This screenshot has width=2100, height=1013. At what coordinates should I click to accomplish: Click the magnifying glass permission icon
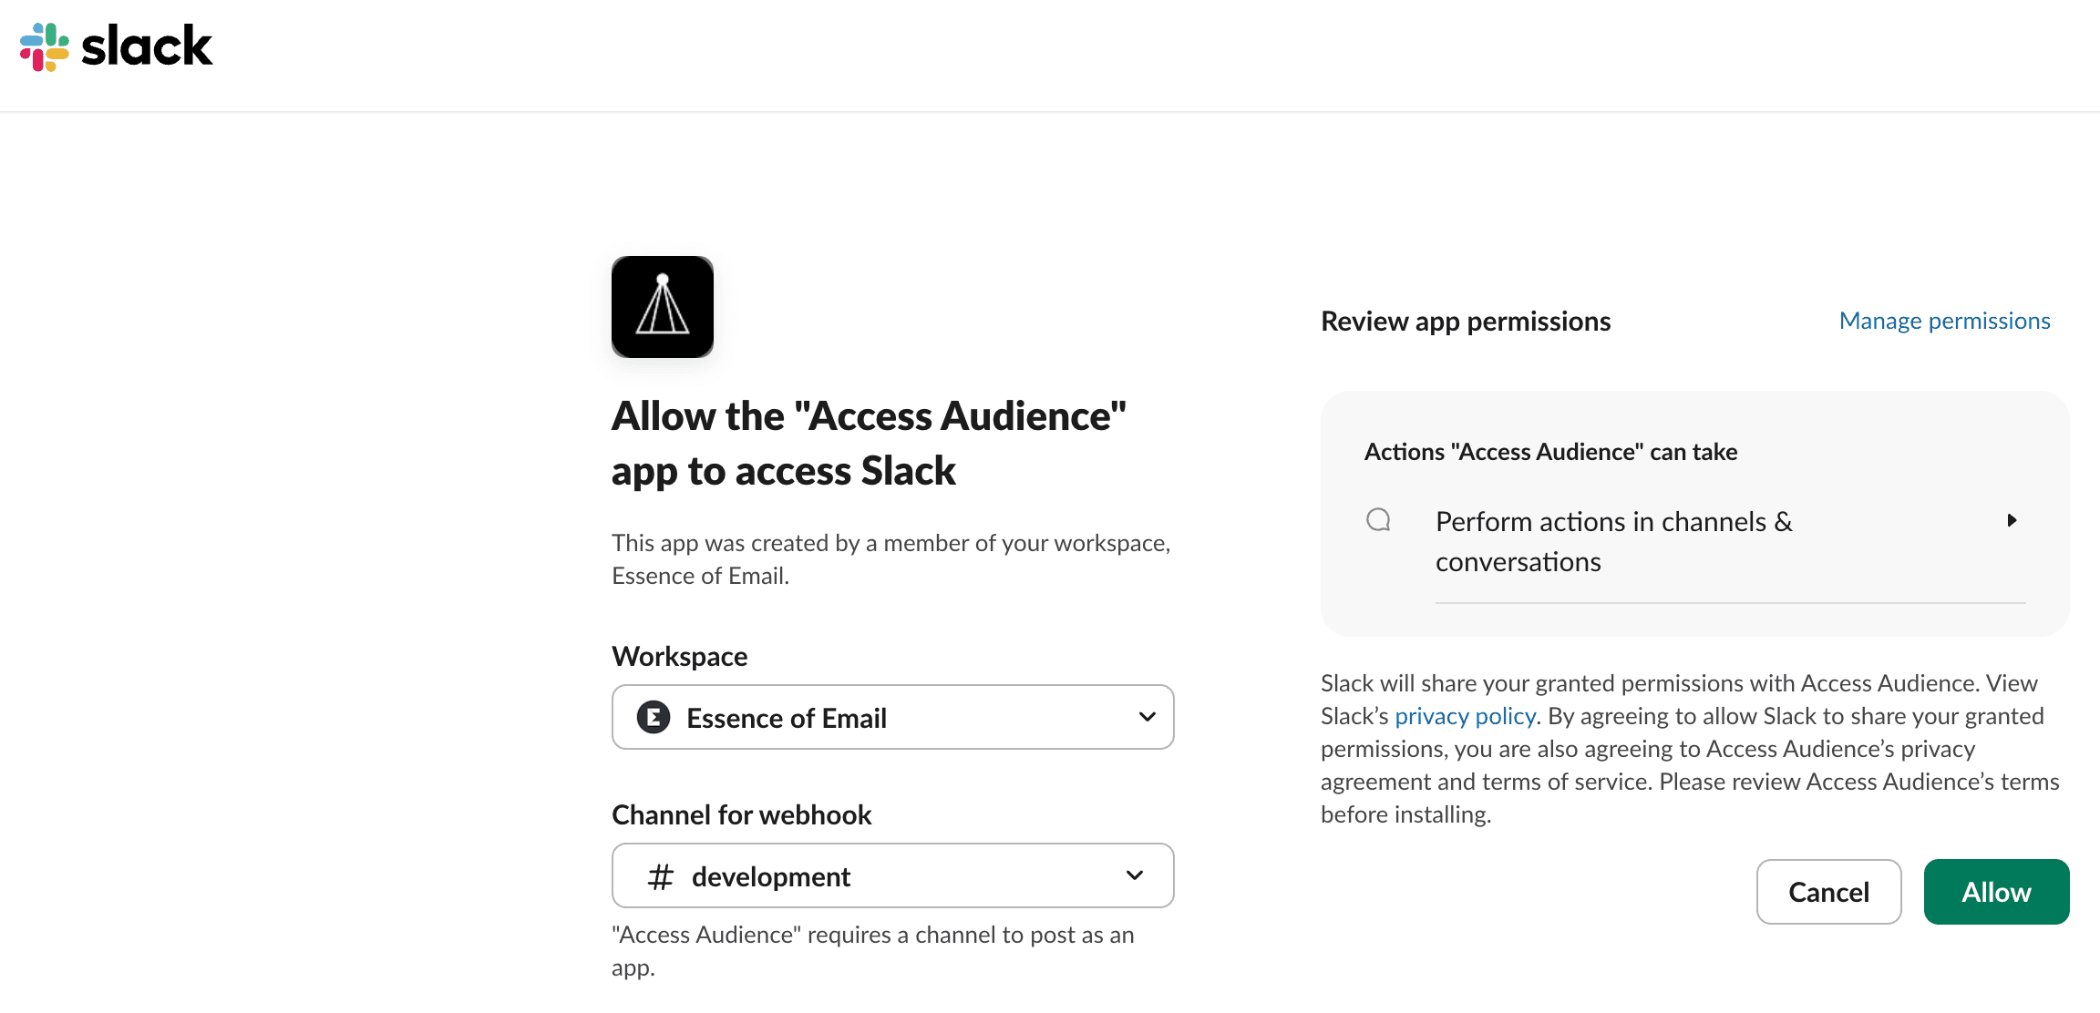pyautogui.click(x=1379, y=519)
